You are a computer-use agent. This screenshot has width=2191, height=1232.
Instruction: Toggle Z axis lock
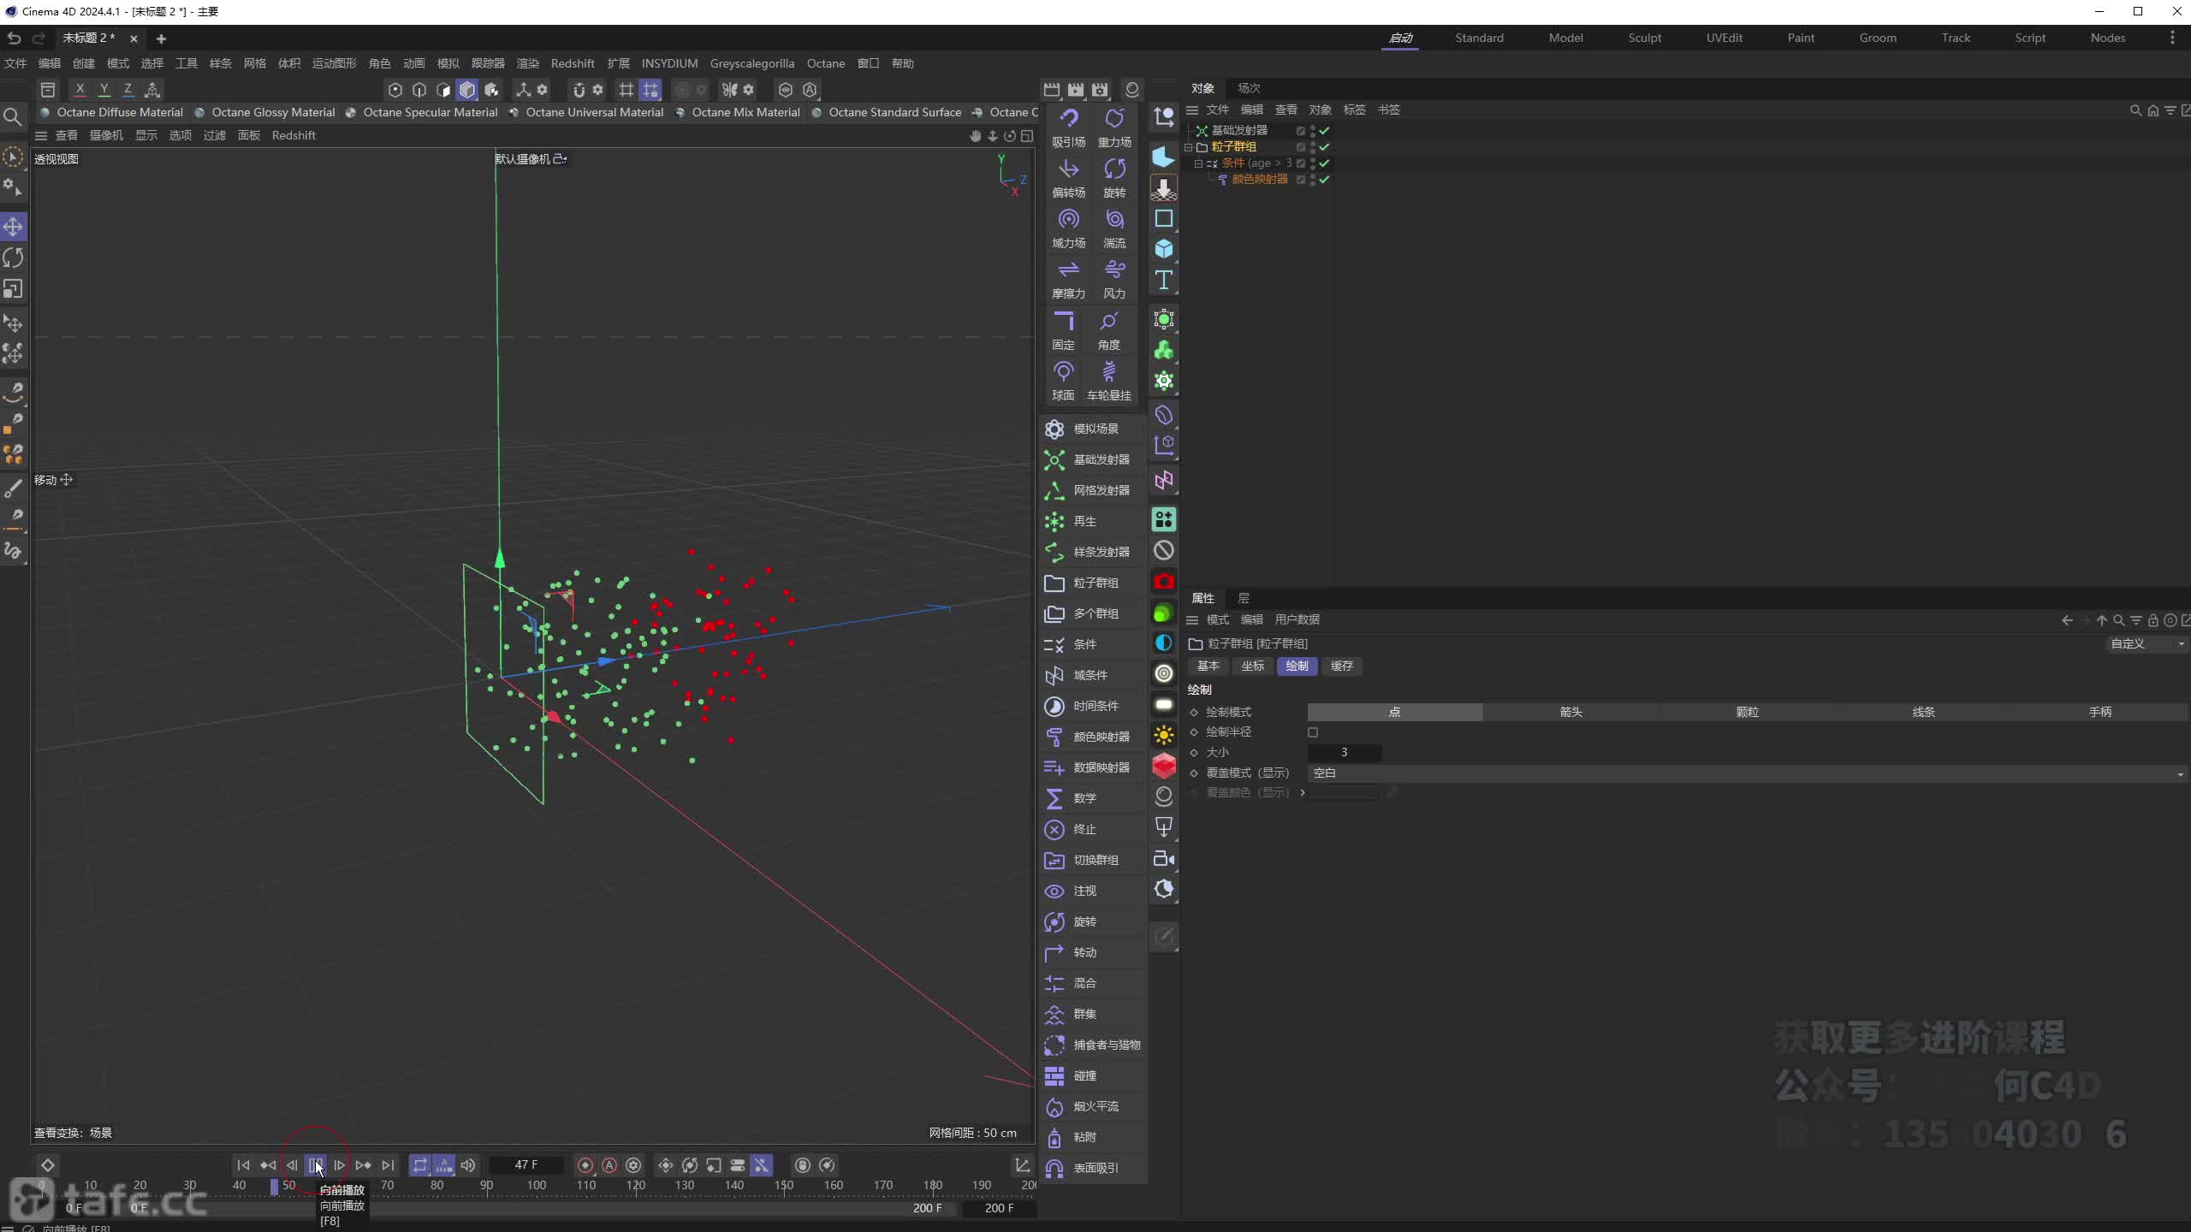[128, 89]
